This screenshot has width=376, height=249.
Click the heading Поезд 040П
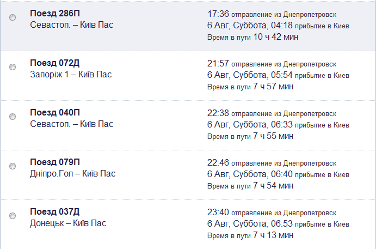pyautogui.click(x=55, y=113)
